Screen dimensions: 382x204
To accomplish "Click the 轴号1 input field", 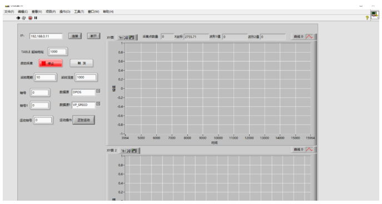I will click(x=40, y=105).
